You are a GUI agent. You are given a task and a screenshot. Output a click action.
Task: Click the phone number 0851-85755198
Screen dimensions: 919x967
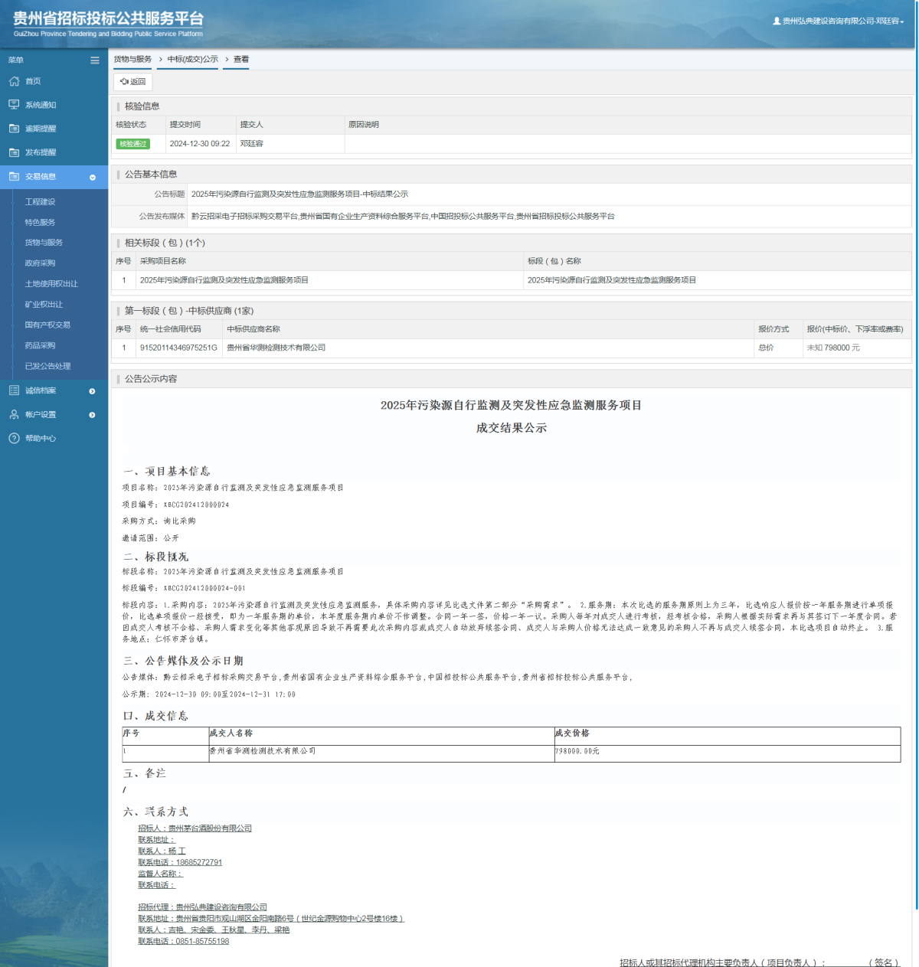click(x=202, y=941)
